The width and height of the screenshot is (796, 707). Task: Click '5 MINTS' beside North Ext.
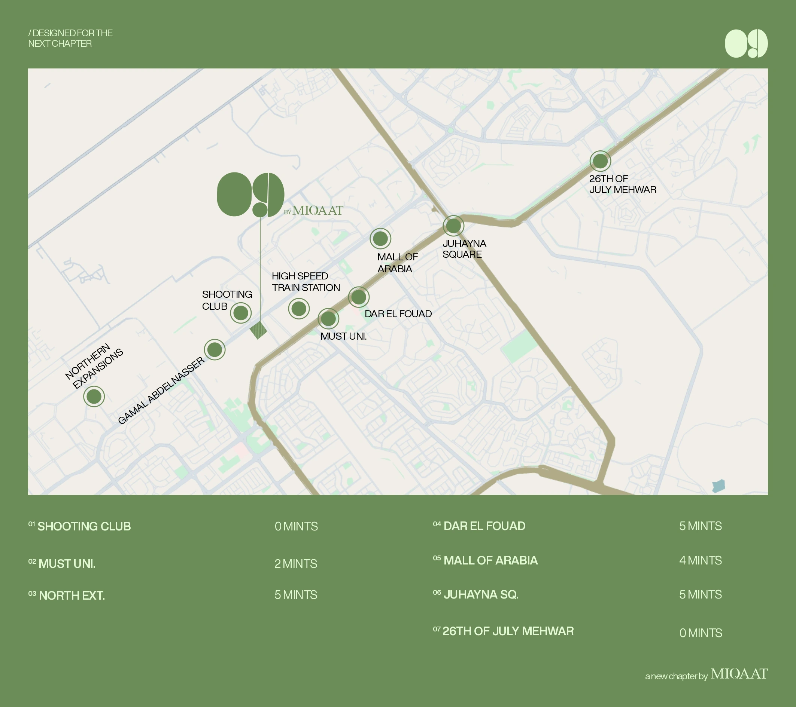pos(296,594)
